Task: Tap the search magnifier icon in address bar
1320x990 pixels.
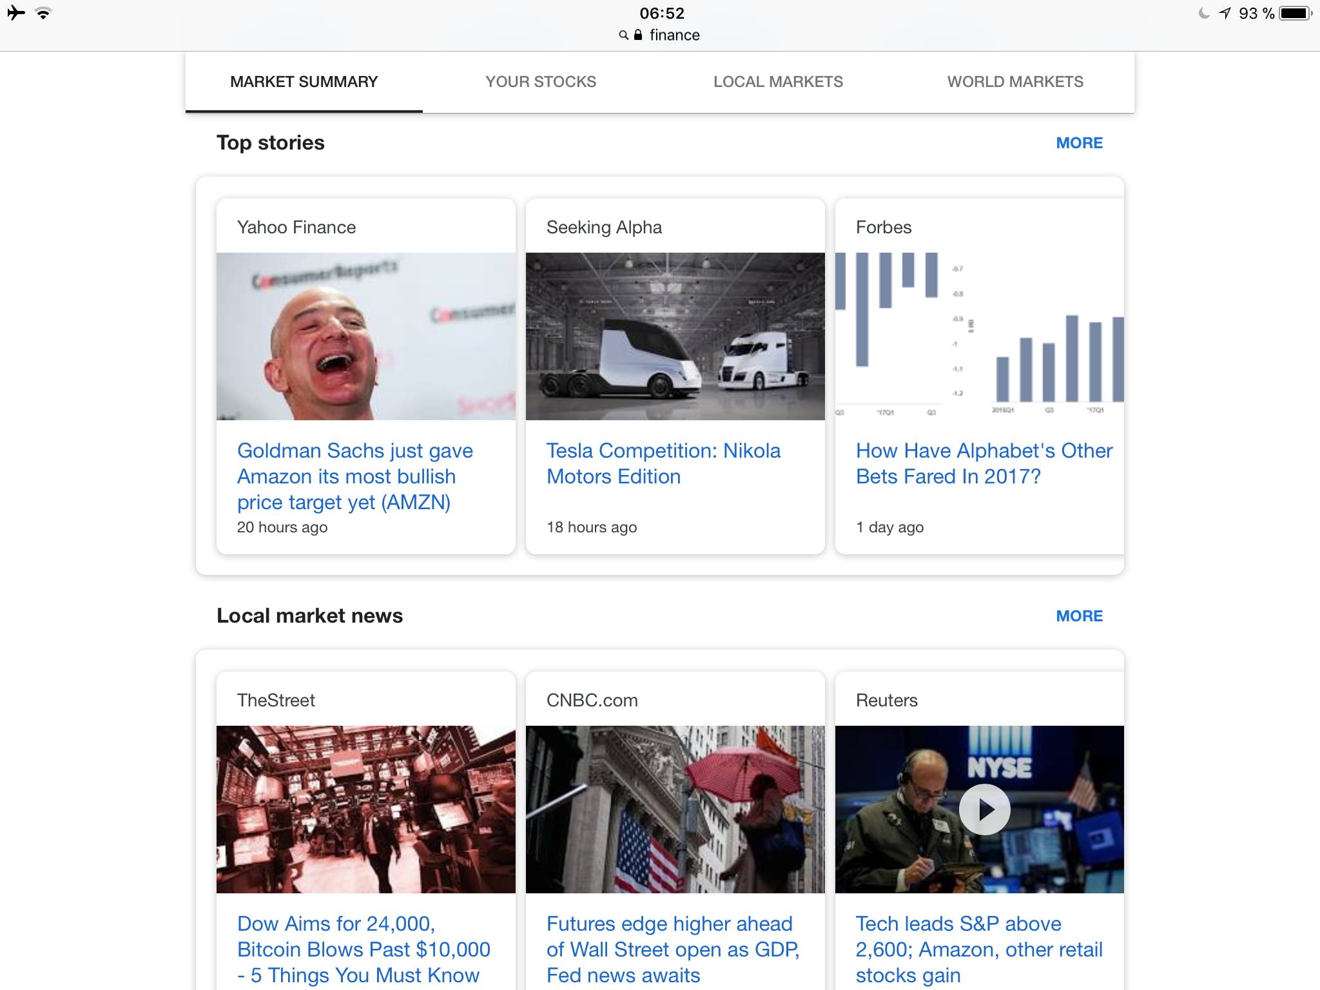Action: pos(623,35)
